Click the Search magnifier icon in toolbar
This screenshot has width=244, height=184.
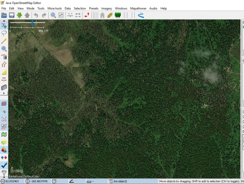coord(53,15)
